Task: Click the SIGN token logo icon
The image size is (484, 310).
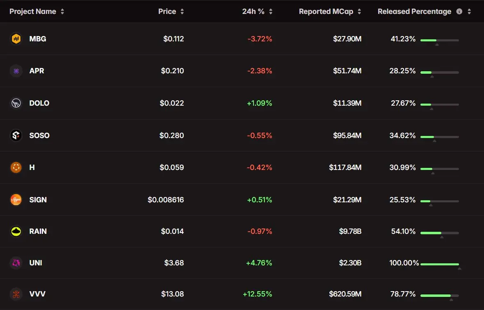Action: tap(16, 200)
